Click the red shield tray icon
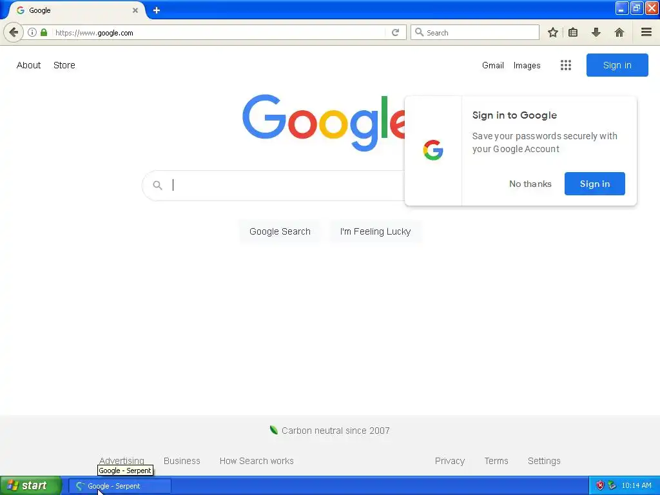The image size is (660, 495). point(600,486)
